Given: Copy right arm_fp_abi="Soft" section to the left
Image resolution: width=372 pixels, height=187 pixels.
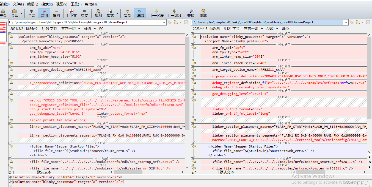Looking at the screenshot, I should click(x=194, y=48).
